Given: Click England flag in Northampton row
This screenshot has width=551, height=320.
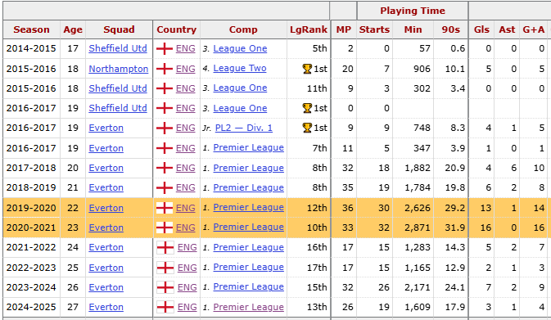Looking at the screenshot, I should click(x=164, y=69).
